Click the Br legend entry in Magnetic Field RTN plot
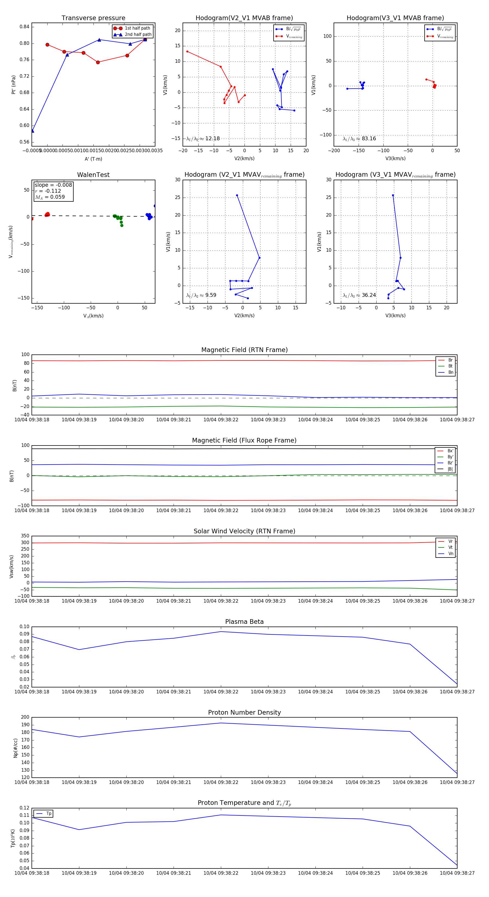 [x=446, y=360]
